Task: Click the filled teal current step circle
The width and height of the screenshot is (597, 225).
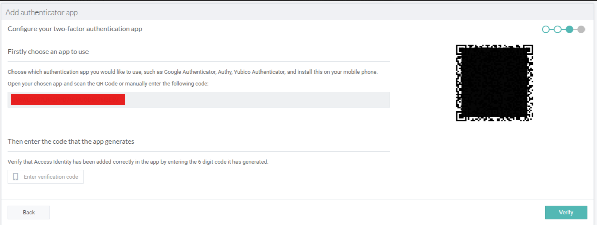Action: point(569,29)
